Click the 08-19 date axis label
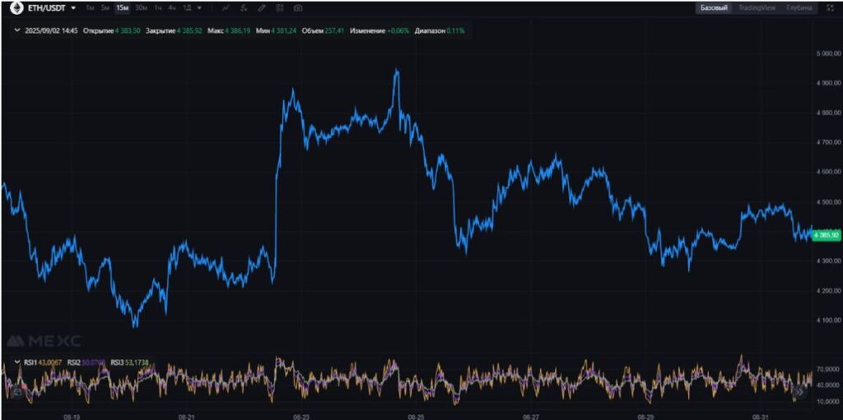 [x=72, y=416]
